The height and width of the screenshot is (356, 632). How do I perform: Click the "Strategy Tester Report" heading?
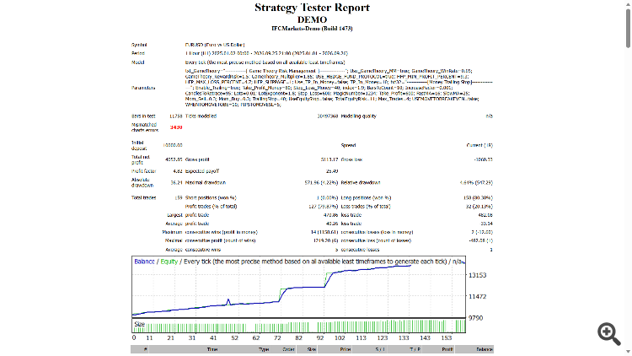[312, 8]
